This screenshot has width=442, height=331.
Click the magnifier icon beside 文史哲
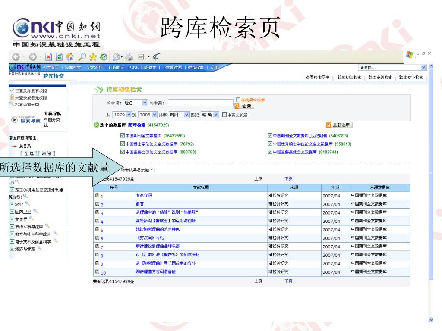(31, 218)
